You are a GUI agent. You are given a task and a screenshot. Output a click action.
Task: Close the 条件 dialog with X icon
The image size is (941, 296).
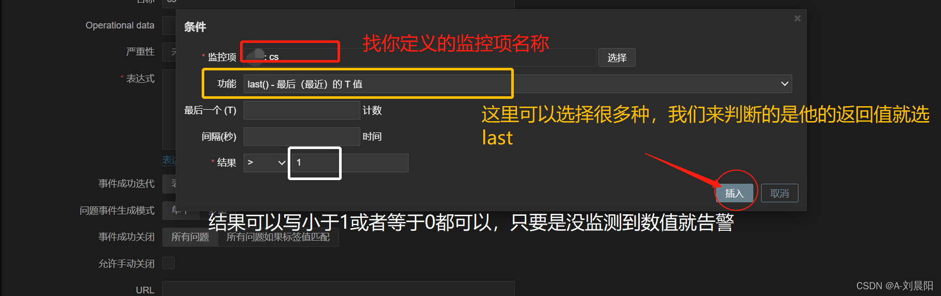tap(797, 19)
